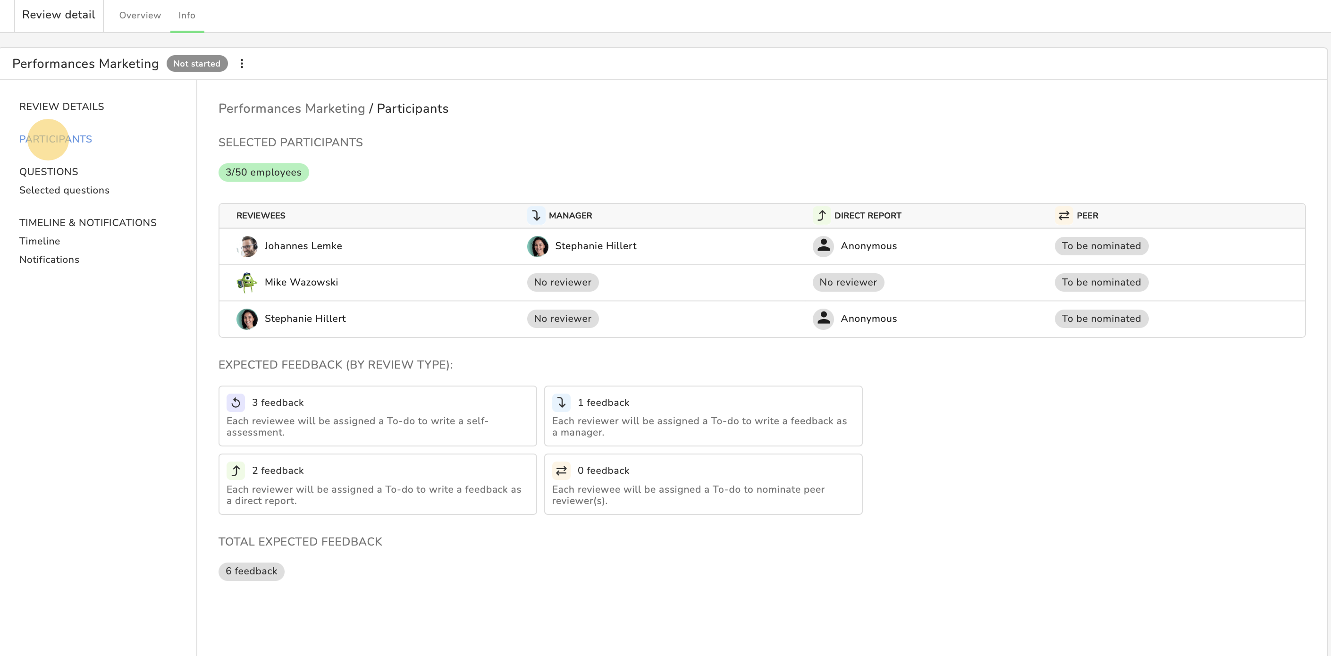The height and width of the screenshot is (656, 1331).
Task: Open Selected questions in sidebar
Action: (64, 190)
